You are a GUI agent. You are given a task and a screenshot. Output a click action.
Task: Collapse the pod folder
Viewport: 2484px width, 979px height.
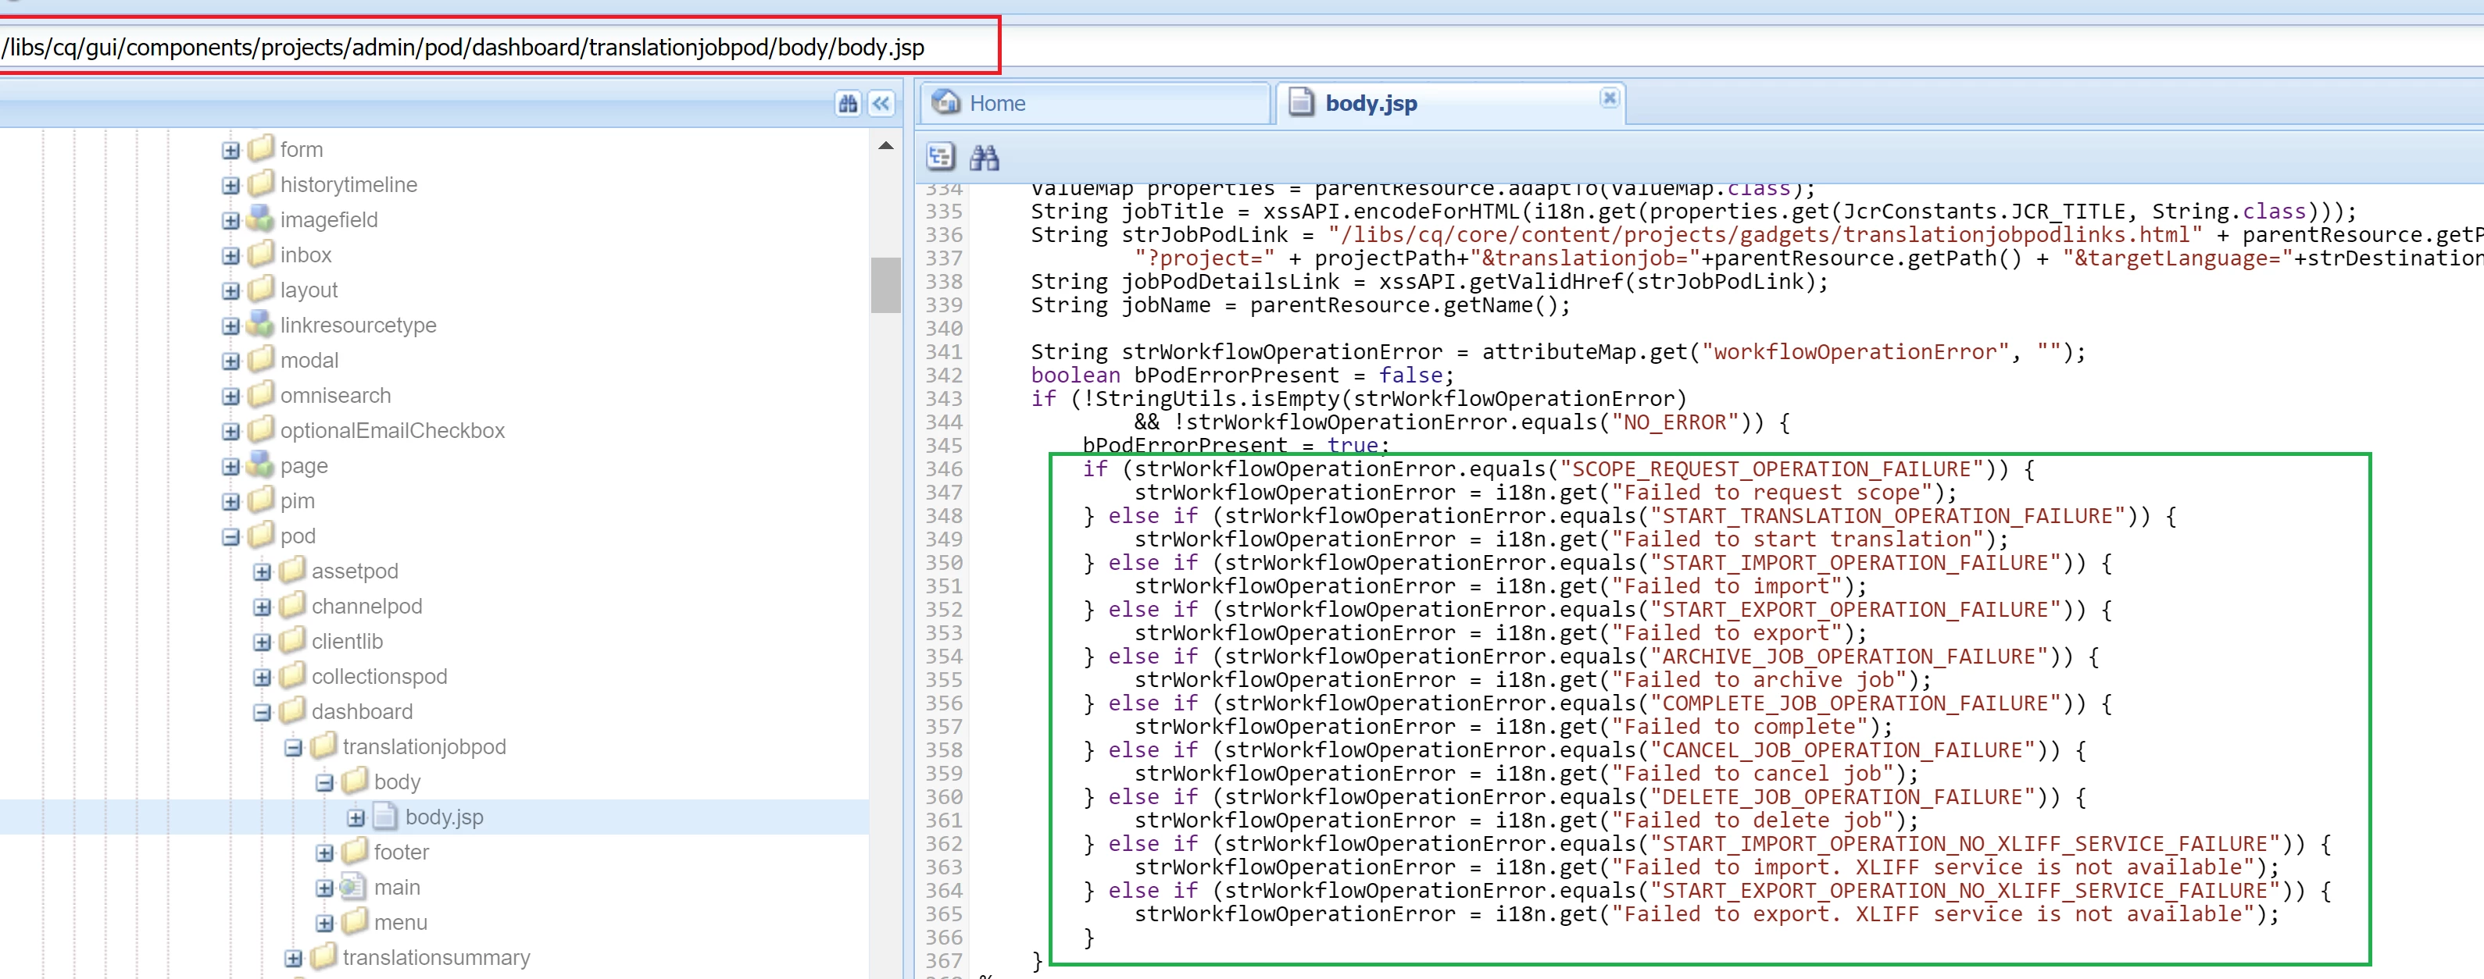(x=231, y=536)
